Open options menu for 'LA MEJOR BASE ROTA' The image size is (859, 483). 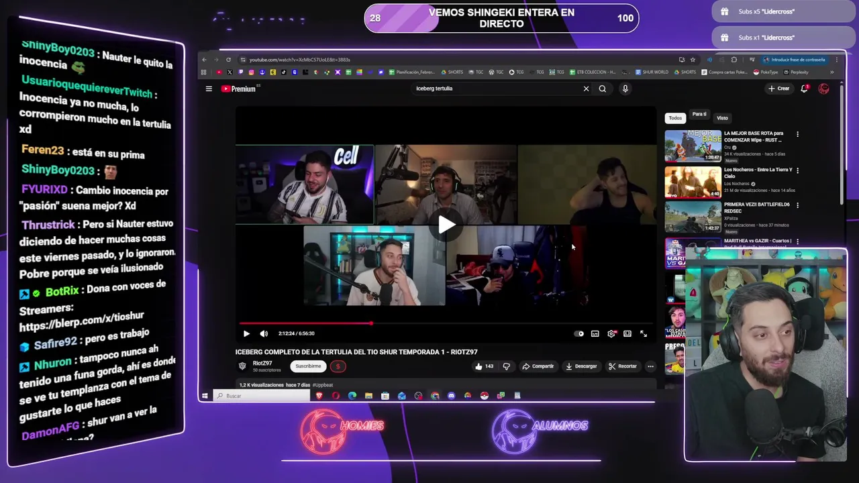coord(797,134)
